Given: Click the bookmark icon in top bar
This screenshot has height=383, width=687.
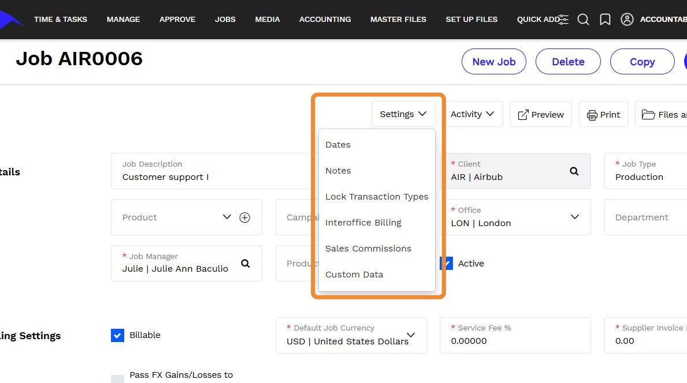Looking at the screenshot, I should click(605, 19).
